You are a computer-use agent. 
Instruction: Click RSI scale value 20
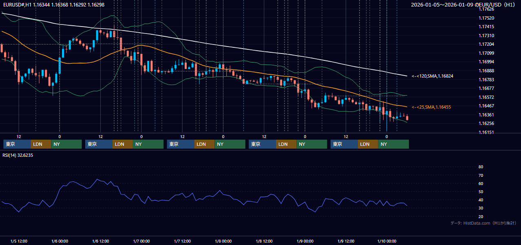481,216
